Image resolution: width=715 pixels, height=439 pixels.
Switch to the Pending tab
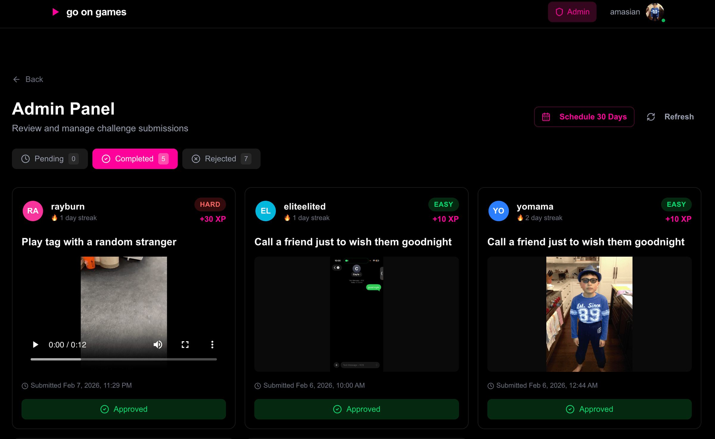point(50,159)
